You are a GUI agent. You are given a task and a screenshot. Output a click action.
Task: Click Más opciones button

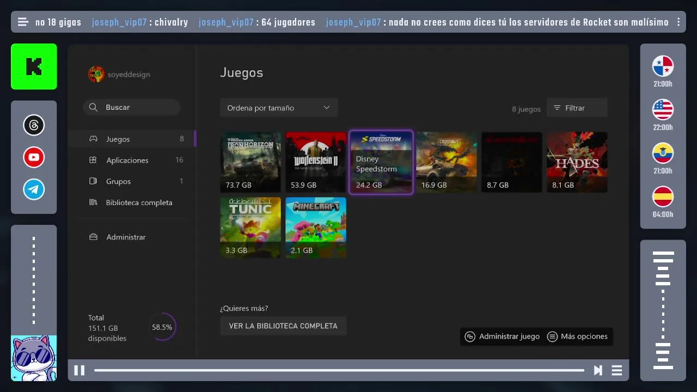tap(577, 336)
